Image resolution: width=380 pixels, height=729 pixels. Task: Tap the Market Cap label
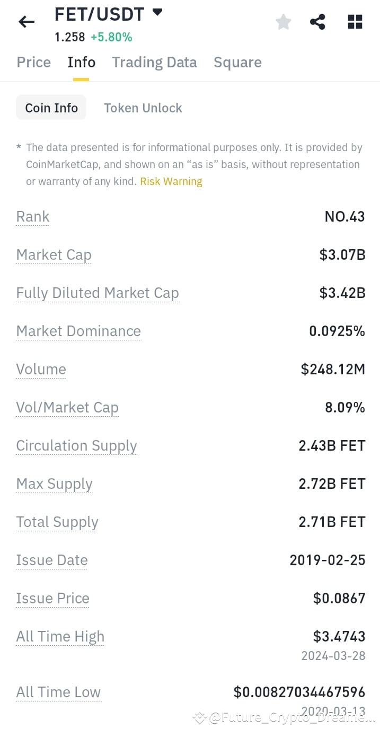54,255
